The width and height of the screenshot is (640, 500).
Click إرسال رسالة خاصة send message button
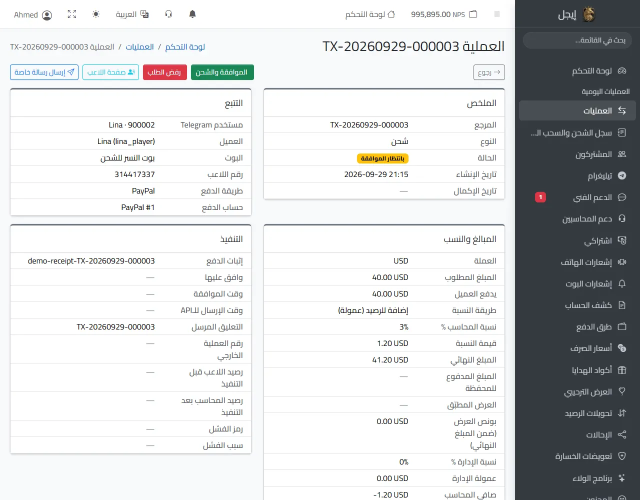tap(44, 72)
